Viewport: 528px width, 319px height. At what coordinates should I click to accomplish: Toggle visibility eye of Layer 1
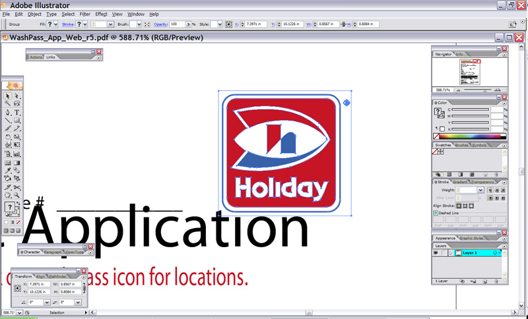[x=436, y=253]
